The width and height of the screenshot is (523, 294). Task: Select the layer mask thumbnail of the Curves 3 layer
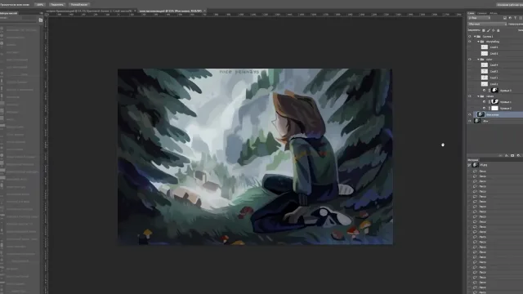click(x=494, y=91)
